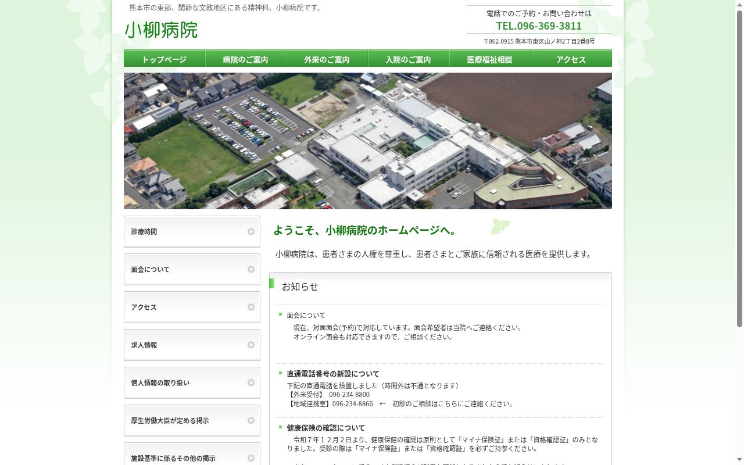The width and height of the screenshot is (744, 465).
Task: Open 医療福祉相談 from the navigation bar
Action: click(x=490, y=59)
